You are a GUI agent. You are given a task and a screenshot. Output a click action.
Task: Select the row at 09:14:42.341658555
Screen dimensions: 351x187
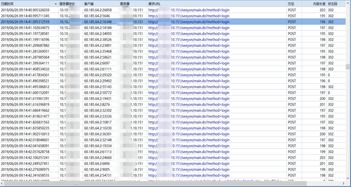pos(25,176)
